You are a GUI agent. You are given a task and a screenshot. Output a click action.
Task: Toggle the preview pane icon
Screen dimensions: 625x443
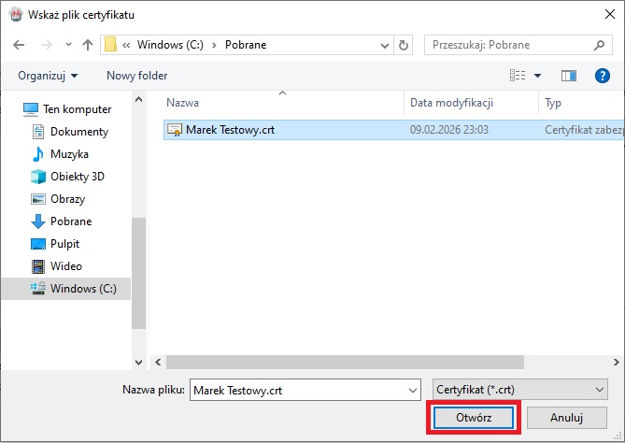pyautogui.click(x=568, y=75)
